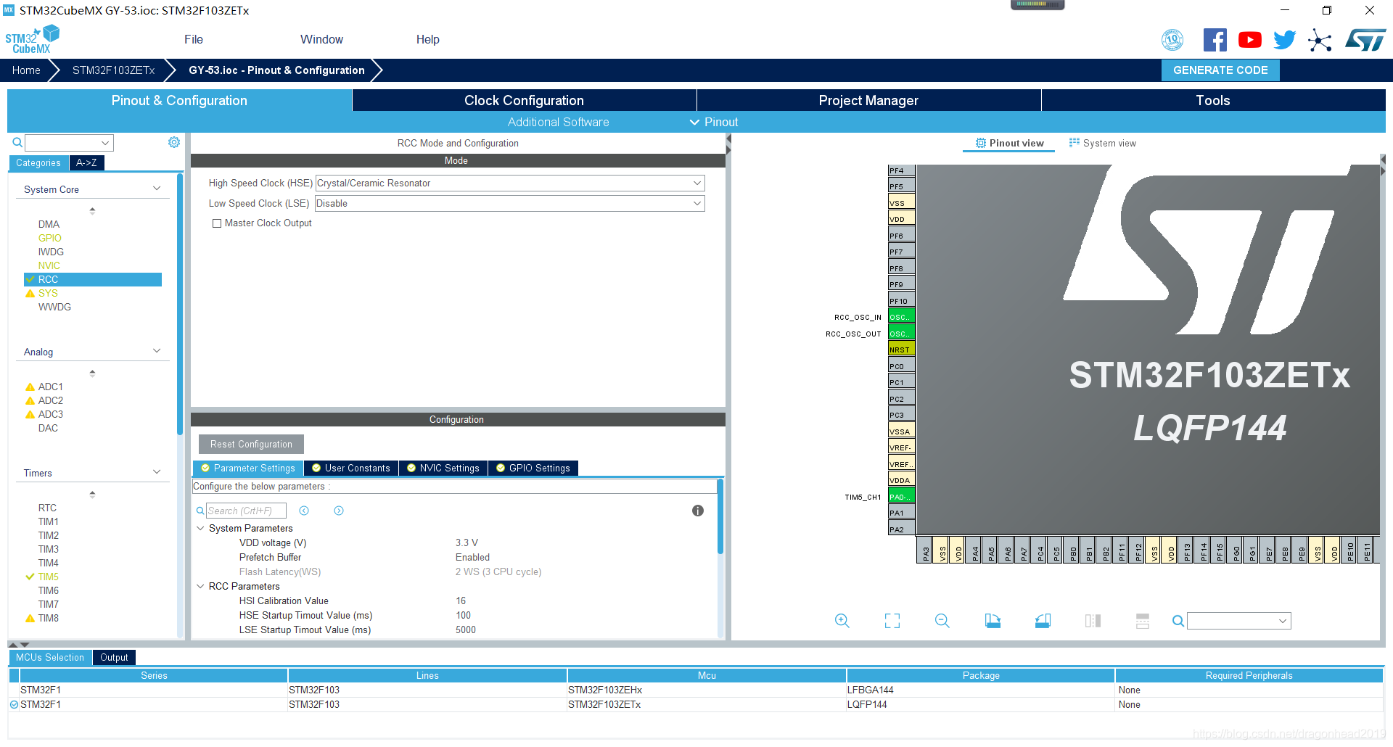Select the STM32F103ZEHx row in MCU table
Image resolution: width=1393 pixels, height=747 pixels.
[696, 690]
